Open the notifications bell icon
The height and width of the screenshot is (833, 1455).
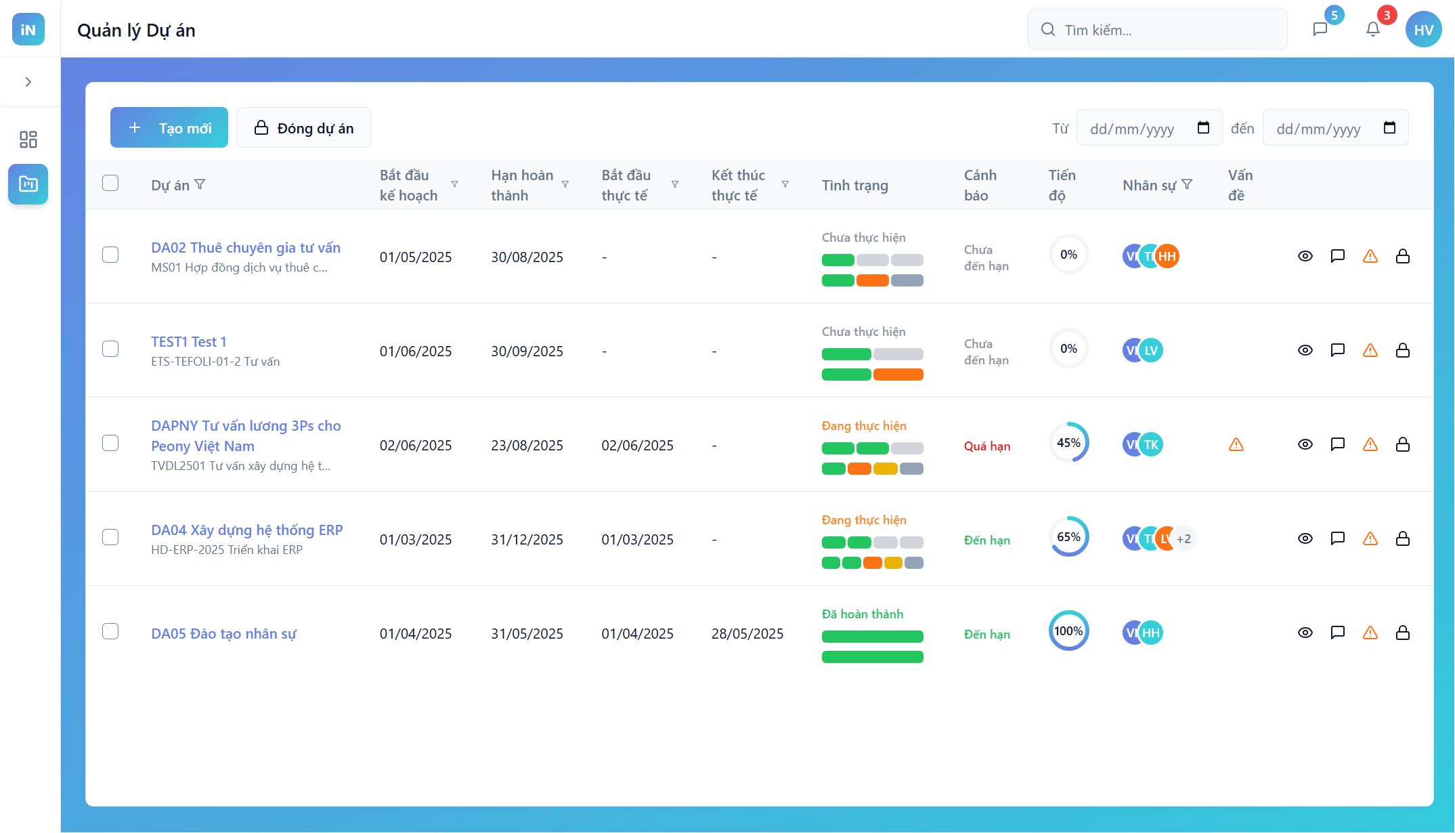coord(1372,29)
